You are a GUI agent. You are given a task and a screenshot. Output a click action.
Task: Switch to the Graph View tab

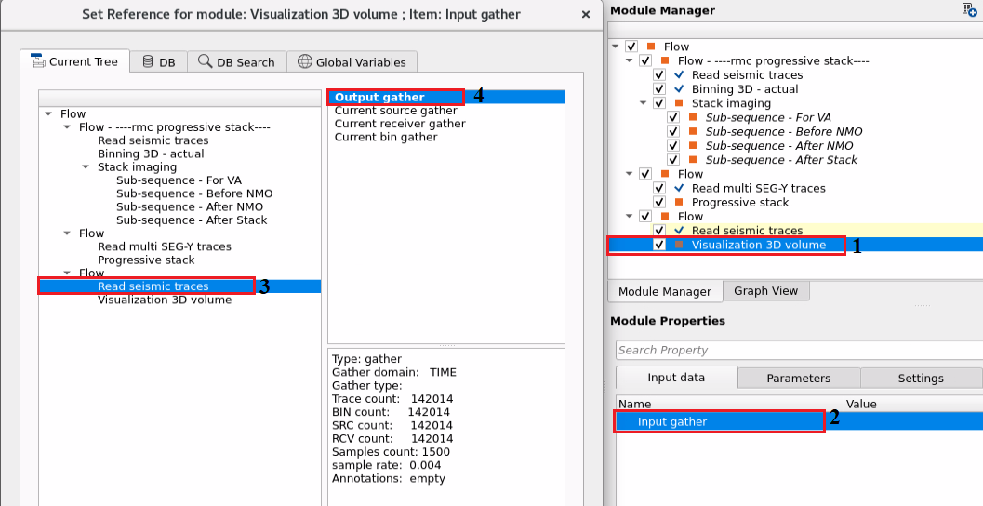coord(765,291)
